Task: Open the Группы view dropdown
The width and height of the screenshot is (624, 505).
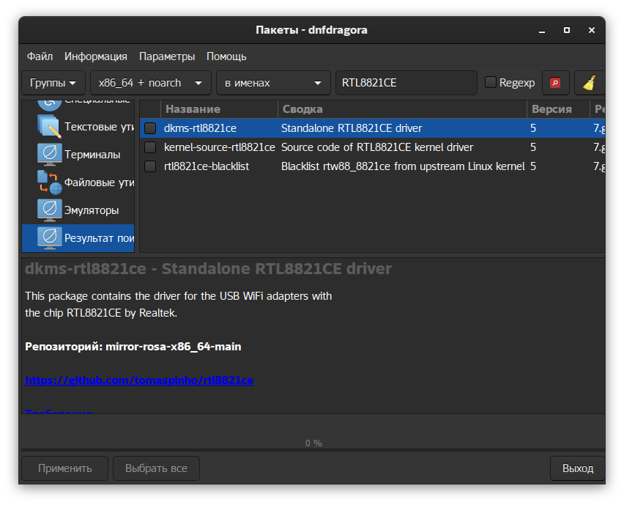Action: pyautogui.click(x=53, y=83)
